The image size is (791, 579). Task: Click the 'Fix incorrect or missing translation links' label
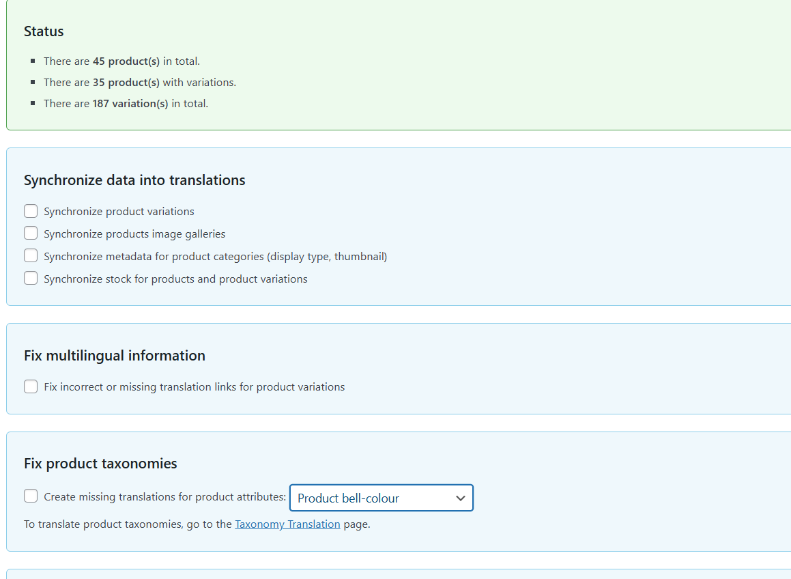194,387
